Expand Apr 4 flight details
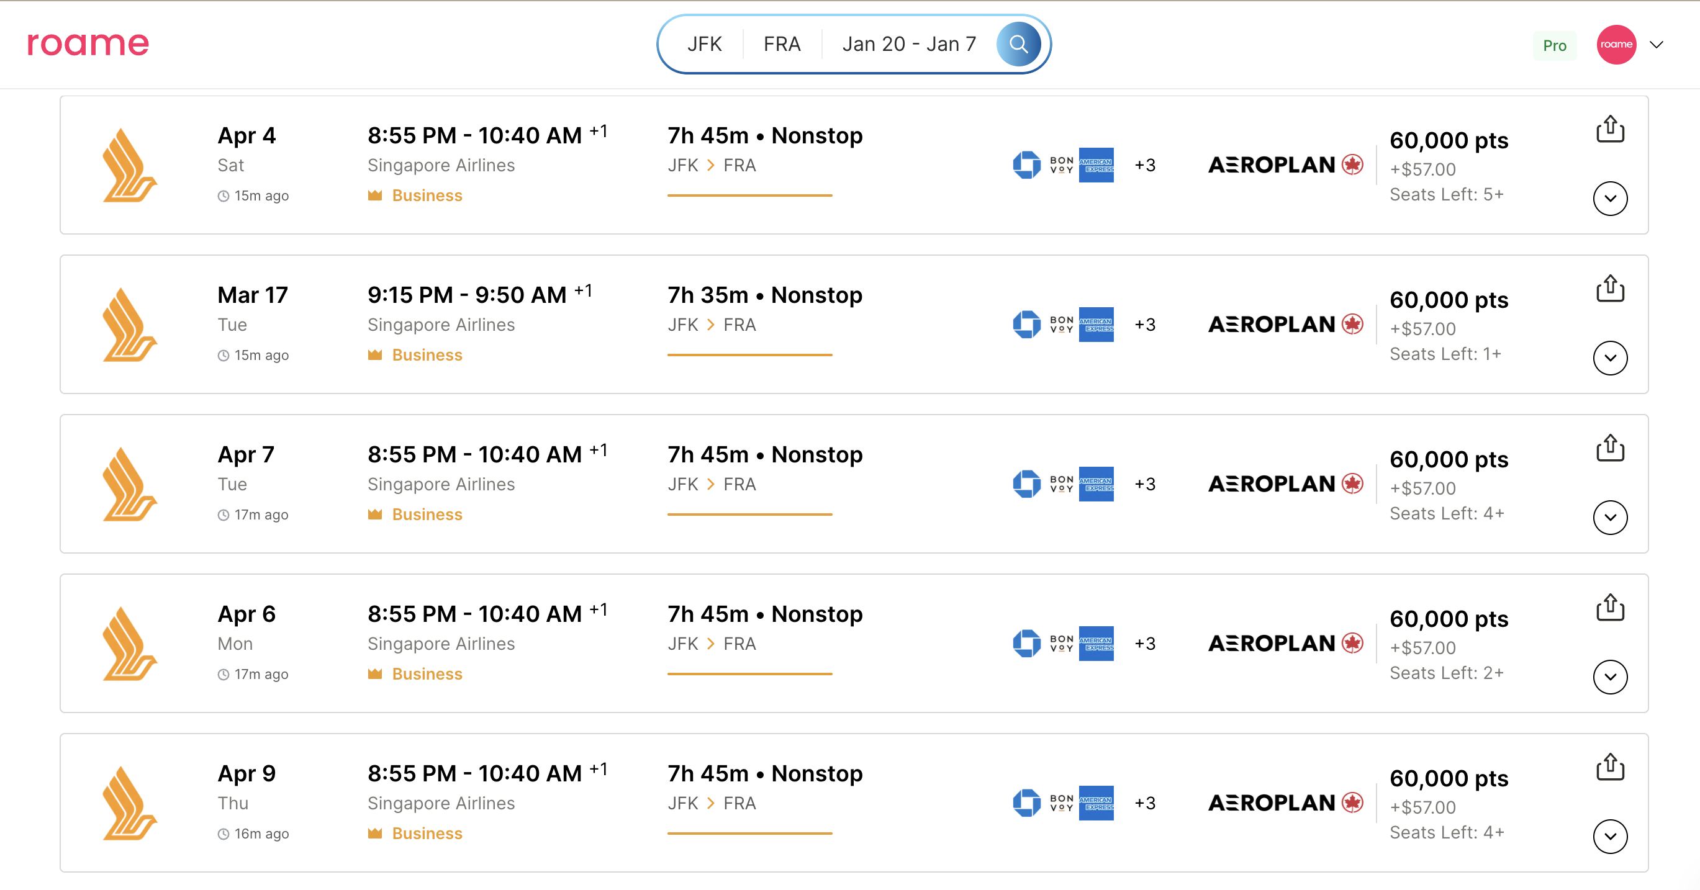 tap(1609, 199)
